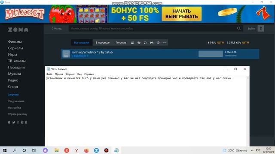275x154 pixels.
Task: Open upload speed limit 100+ M selector
Action: [245, 43]
